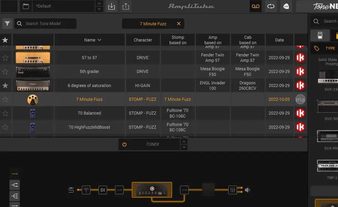
Task: Open the Default preset name field
Action: pyautogui.click(x=63, y=6)
